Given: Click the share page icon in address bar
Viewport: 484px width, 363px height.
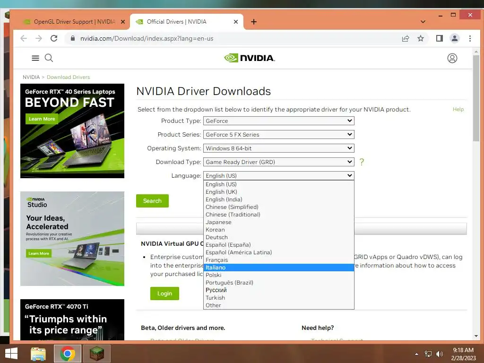Looking at the screenshot, I should (405, 38).
